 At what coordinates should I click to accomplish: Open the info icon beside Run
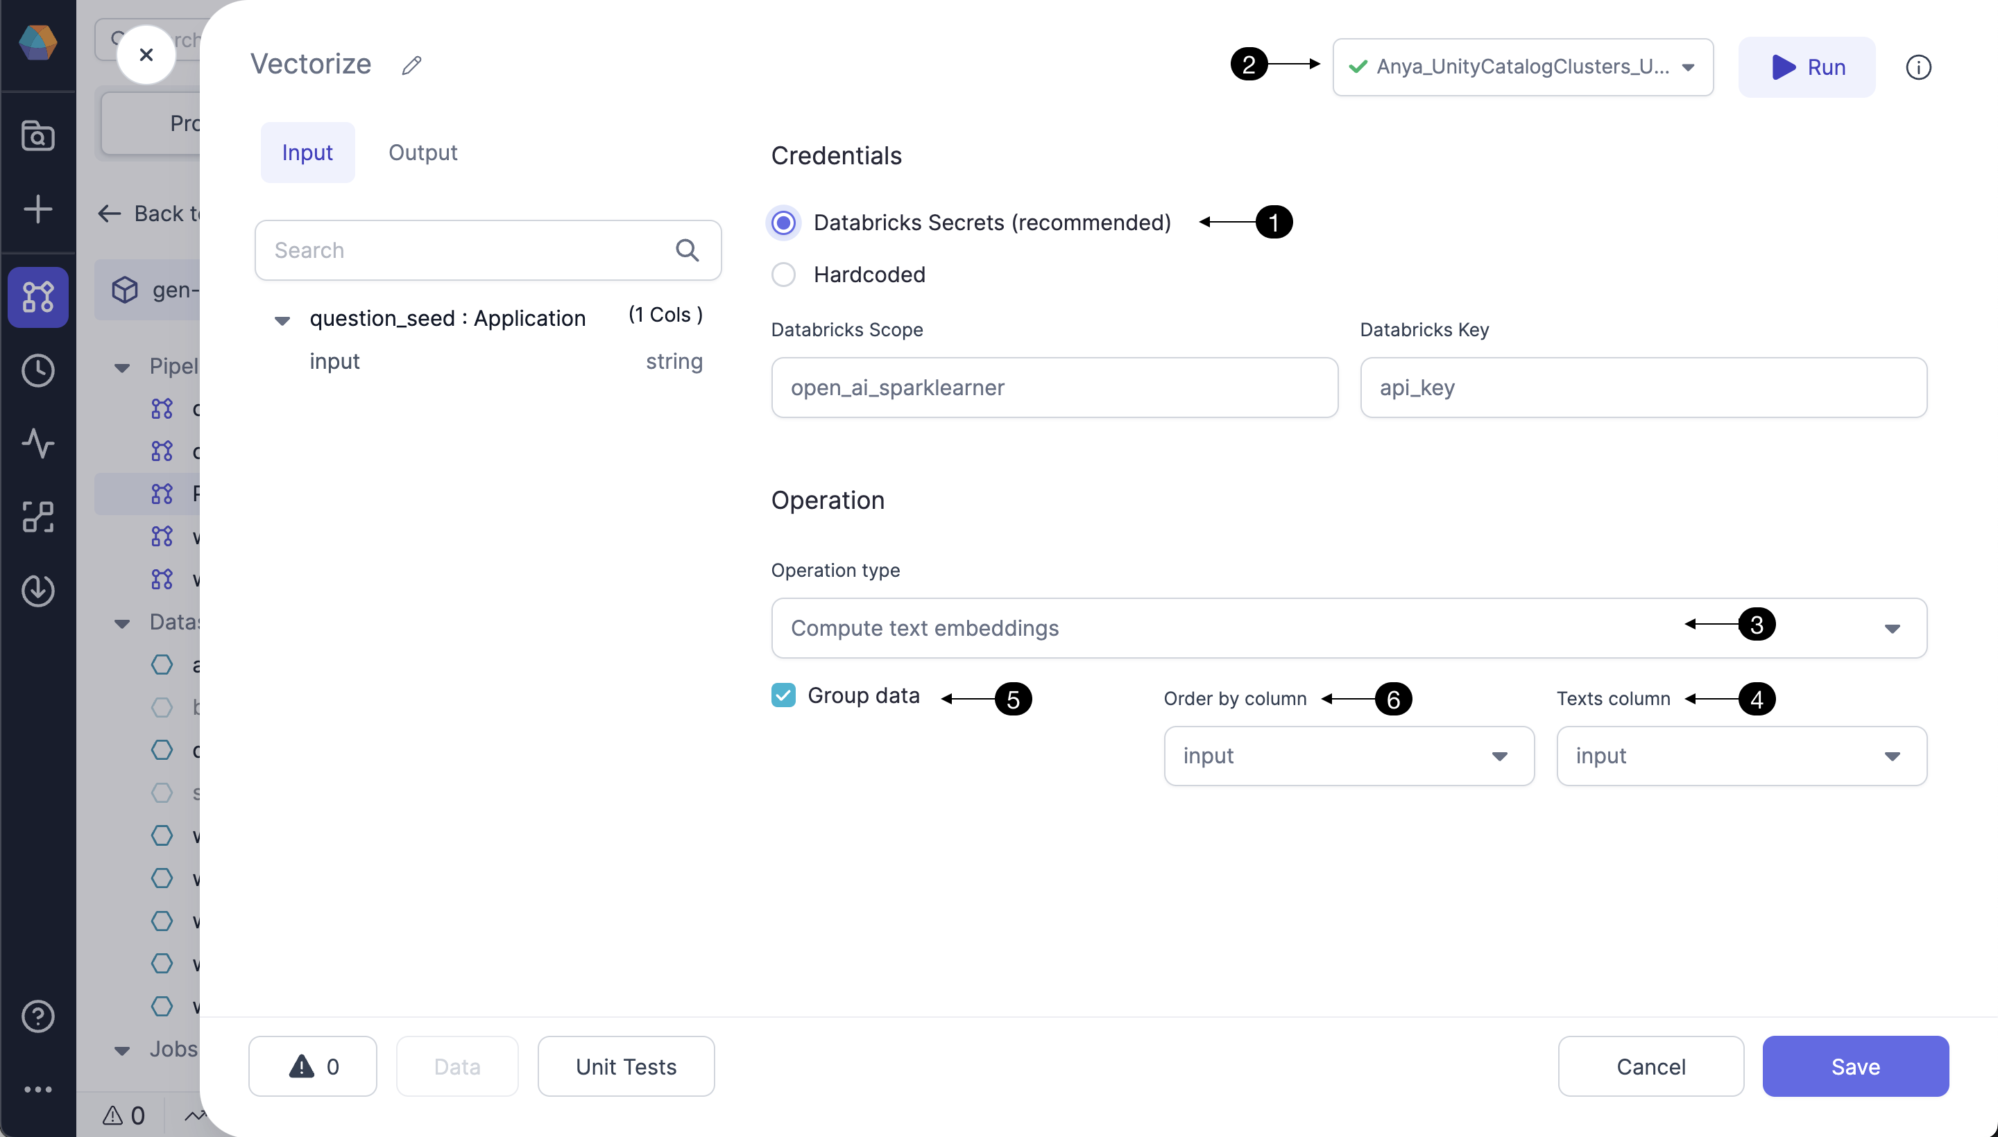tap(1918, 67)
